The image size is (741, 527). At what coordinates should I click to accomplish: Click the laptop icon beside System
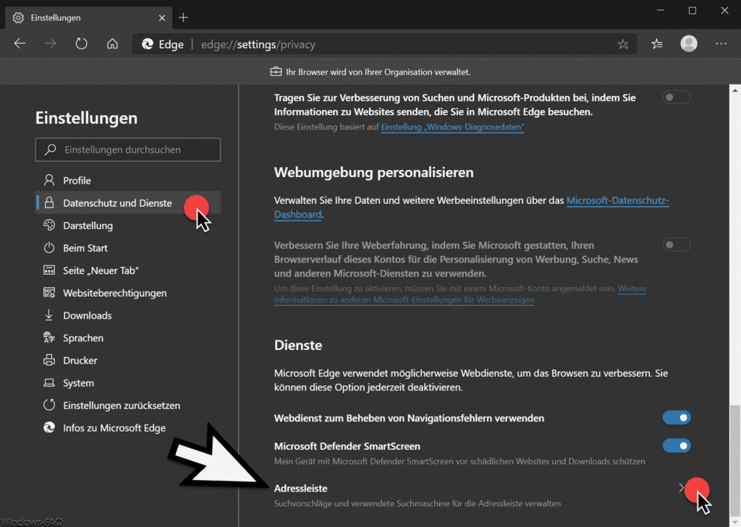pyautogui.click(x=49, y=383)
